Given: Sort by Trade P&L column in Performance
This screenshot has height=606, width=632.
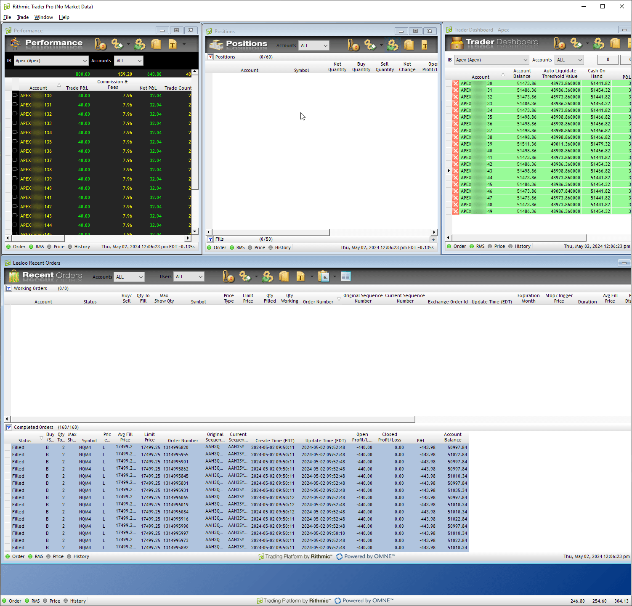Looking at the screenshot, I should (x=77, y=88).
